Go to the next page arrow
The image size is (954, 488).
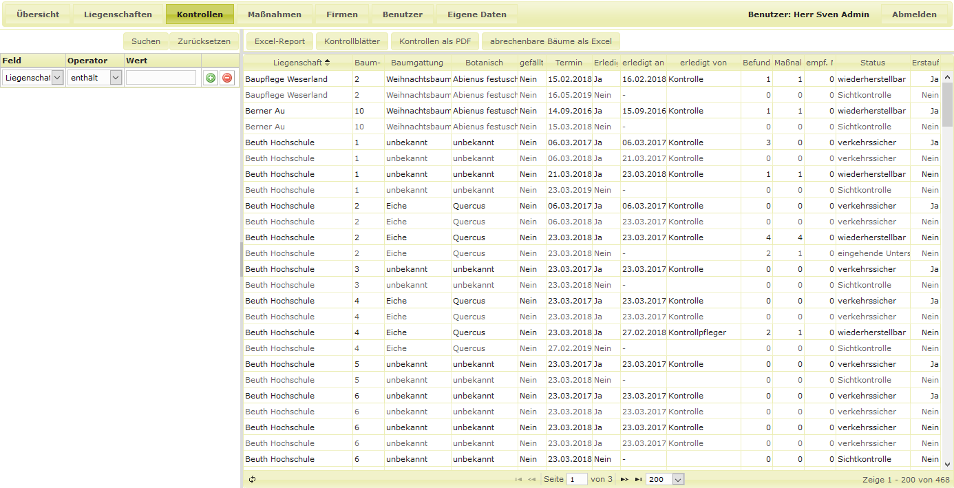[x=624, y=479]
